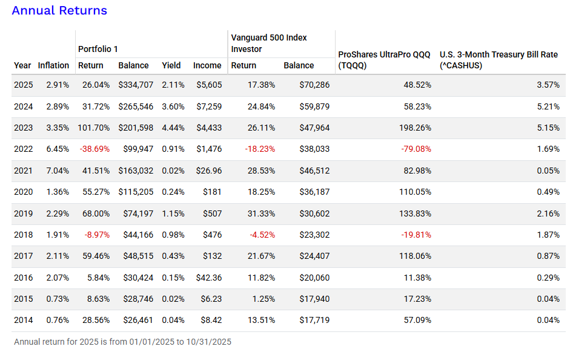Click the Annual Returns heading
Viewport: 570px width, 355px height.
pos(59,10)
